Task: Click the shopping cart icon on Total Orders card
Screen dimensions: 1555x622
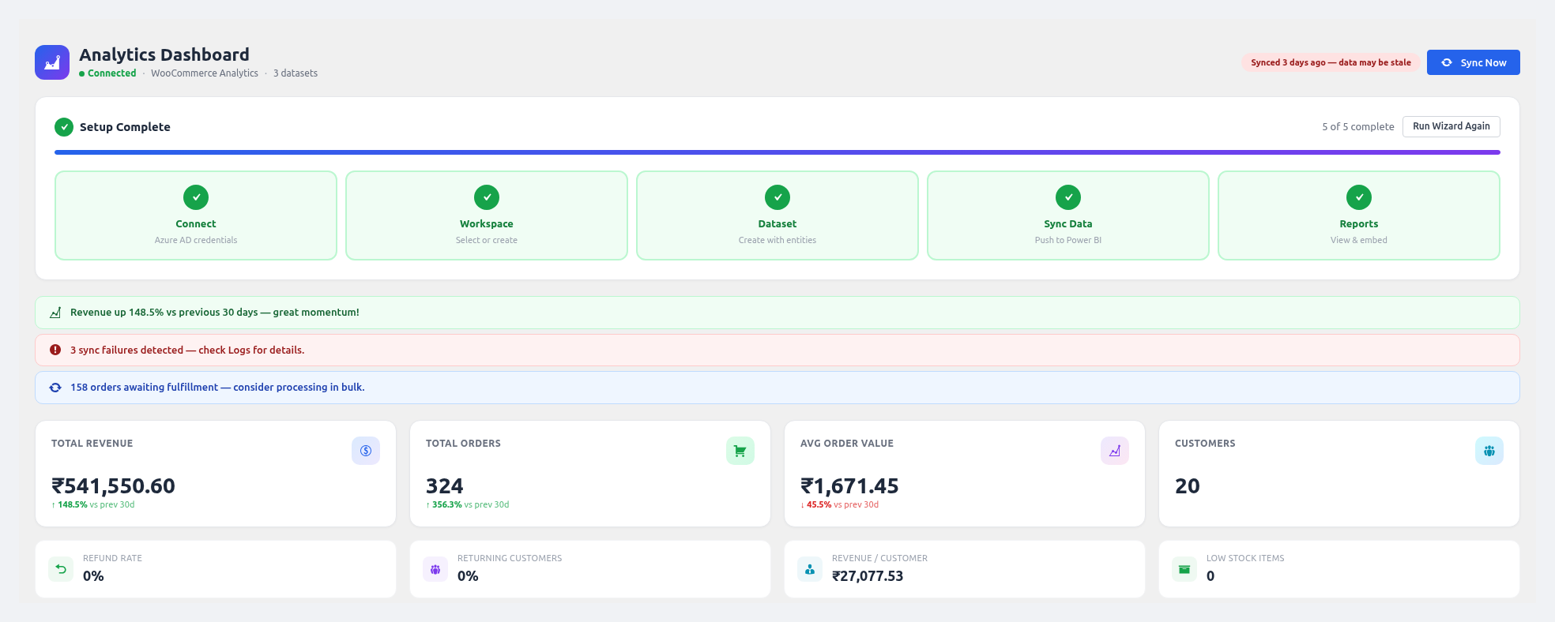Action: (x=740, y=451)
